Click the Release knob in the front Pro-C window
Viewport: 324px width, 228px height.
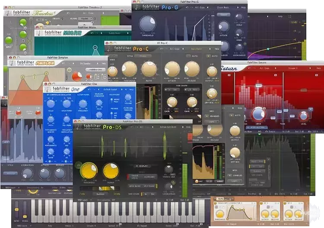[x=192, y=69]
